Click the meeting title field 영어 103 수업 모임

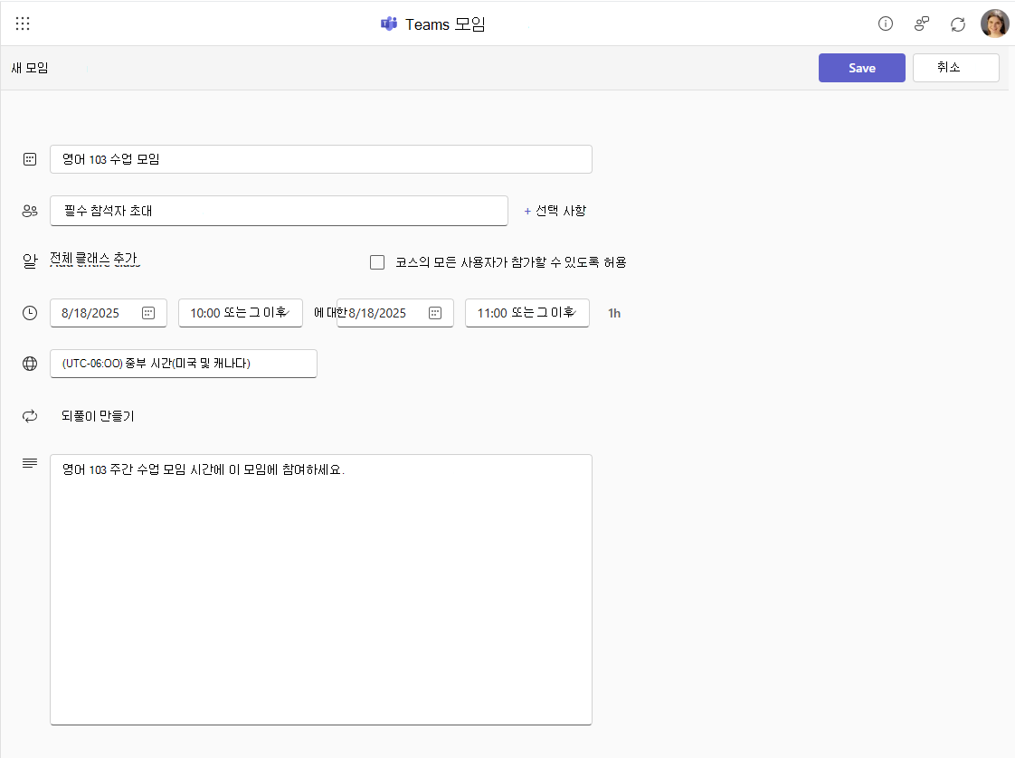tap(321, 159)
